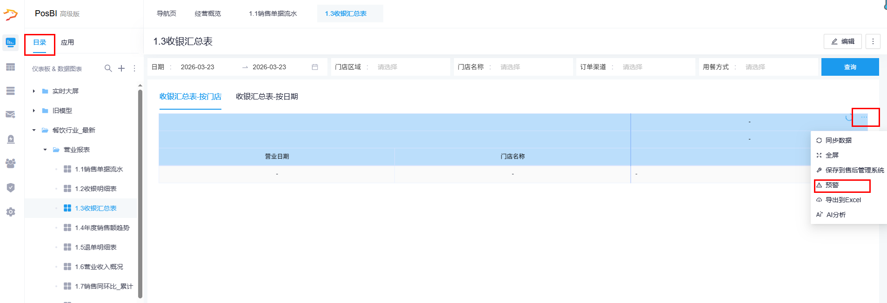Open the stacked list icon in left rail
The image size is (887, 303).
point(10,91)
